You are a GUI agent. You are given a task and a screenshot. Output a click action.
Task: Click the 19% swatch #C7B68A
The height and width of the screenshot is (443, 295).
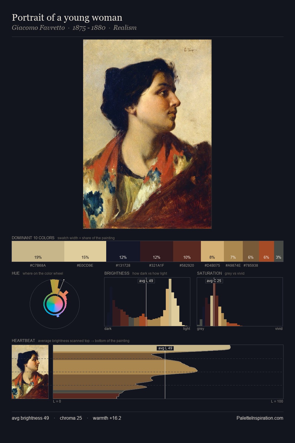point(38,251)
